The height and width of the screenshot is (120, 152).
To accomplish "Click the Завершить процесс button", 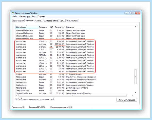I will click(x=127, y=100).
